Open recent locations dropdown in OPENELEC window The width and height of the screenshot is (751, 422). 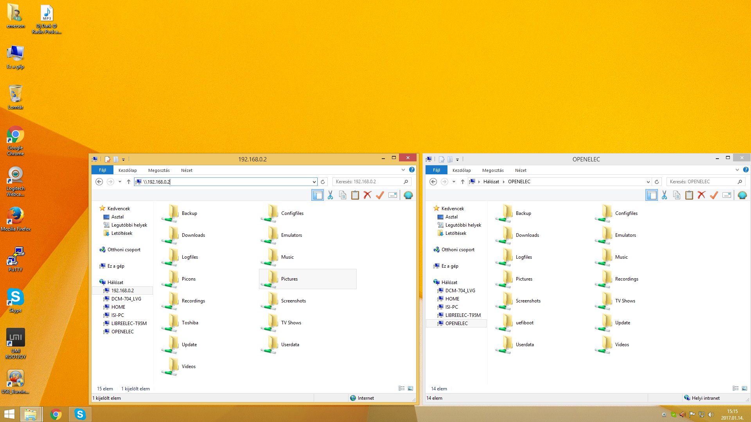pyautogui.click(x=454, y=182)
